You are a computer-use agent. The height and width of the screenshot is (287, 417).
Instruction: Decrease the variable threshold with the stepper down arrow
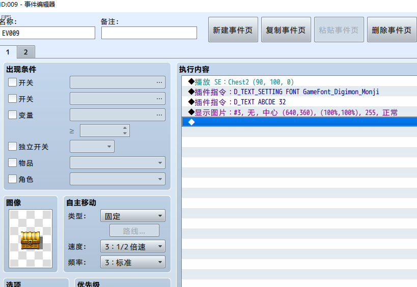click(125, 133)
